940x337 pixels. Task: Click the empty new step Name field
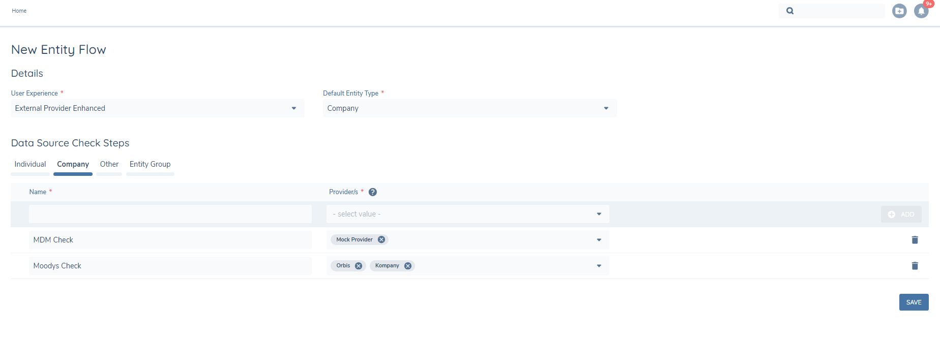click(170, 214)
